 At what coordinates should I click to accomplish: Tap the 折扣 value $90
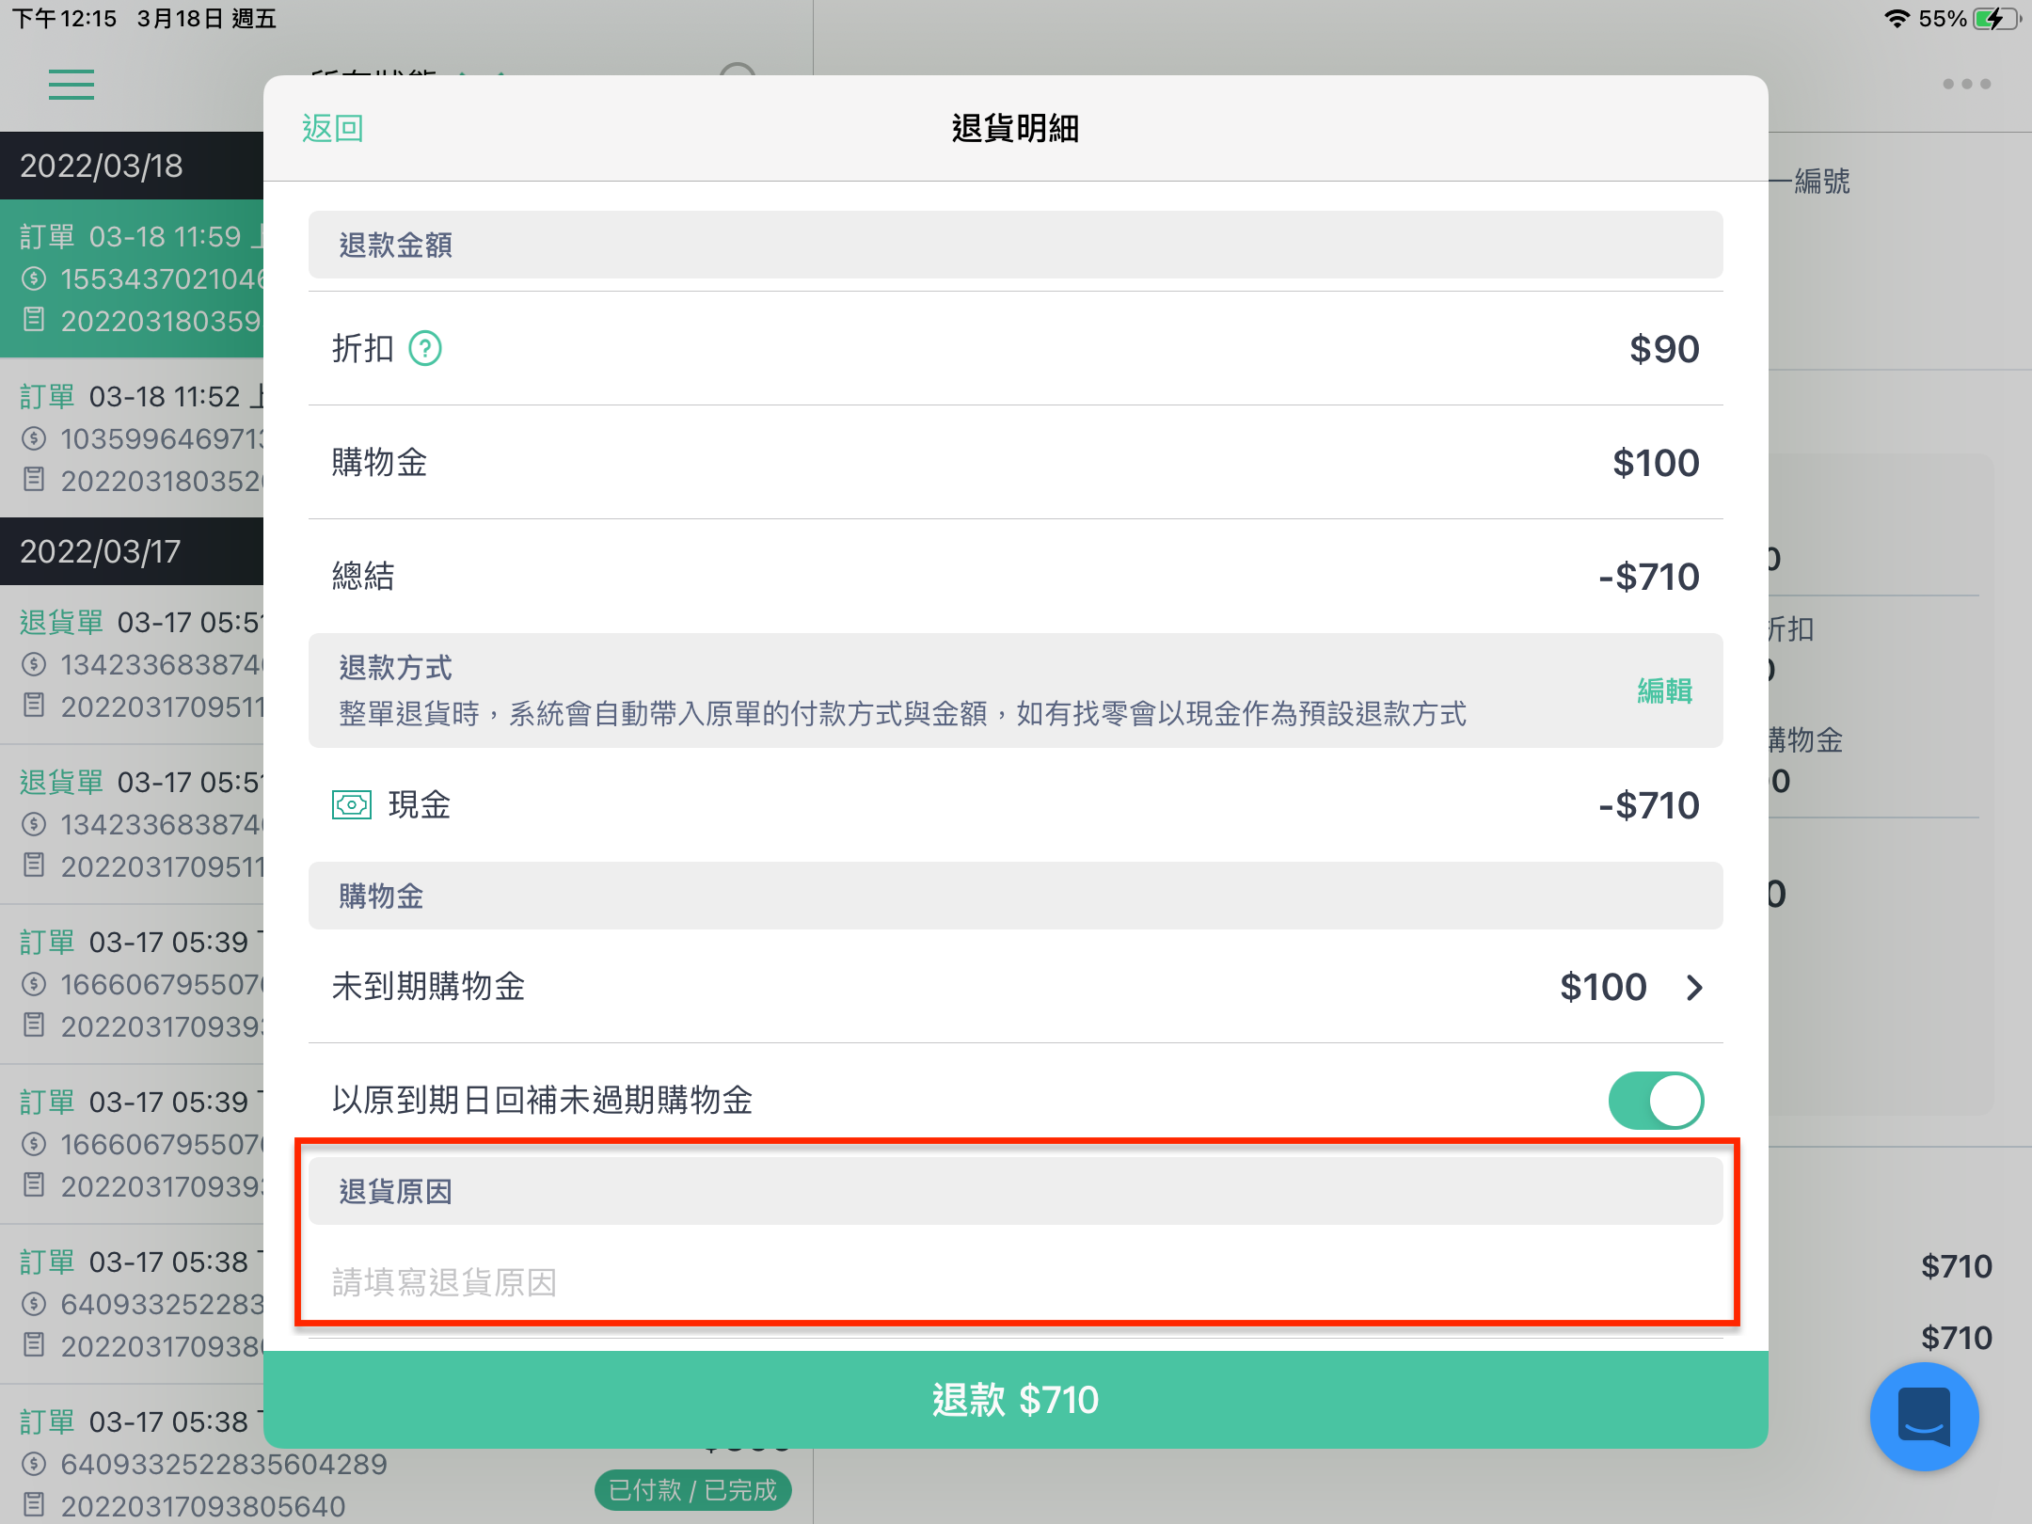tap(1664, 349)
